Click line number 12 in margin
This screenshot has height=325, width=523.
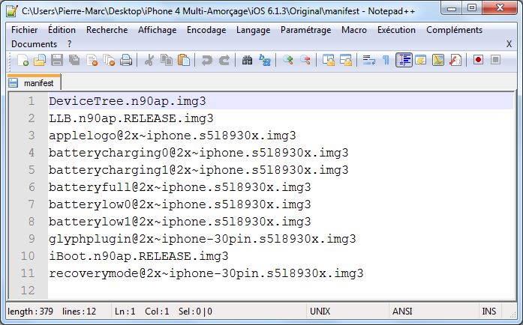tap(28, 291)
